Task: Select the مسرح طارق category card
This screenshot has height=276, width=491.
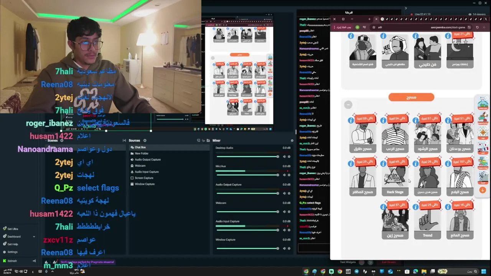Action: (x=363, y=134)
